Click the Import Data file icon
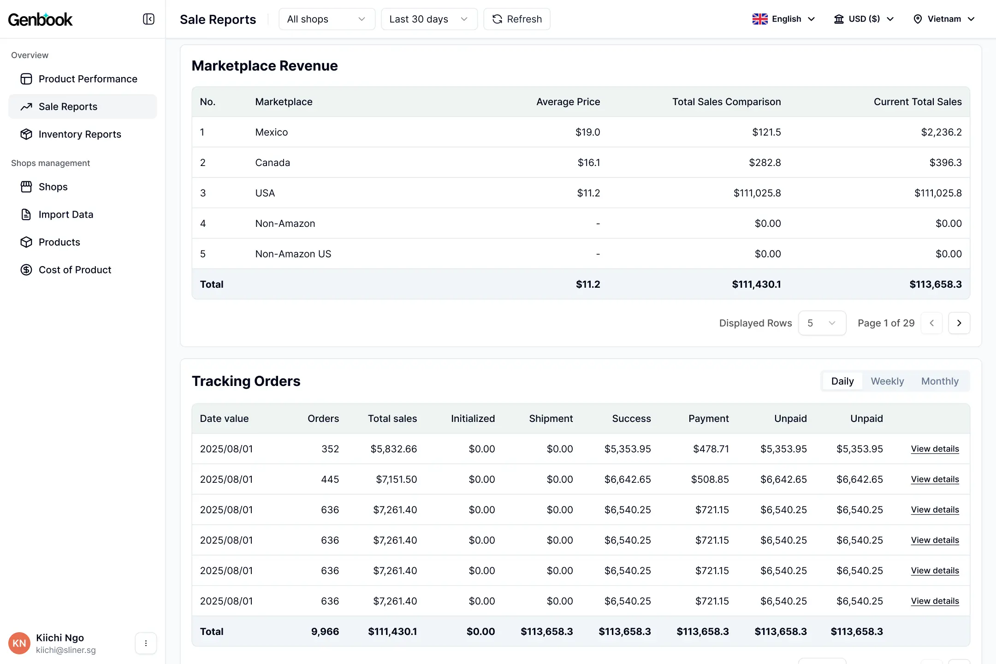 coord(26,214)
